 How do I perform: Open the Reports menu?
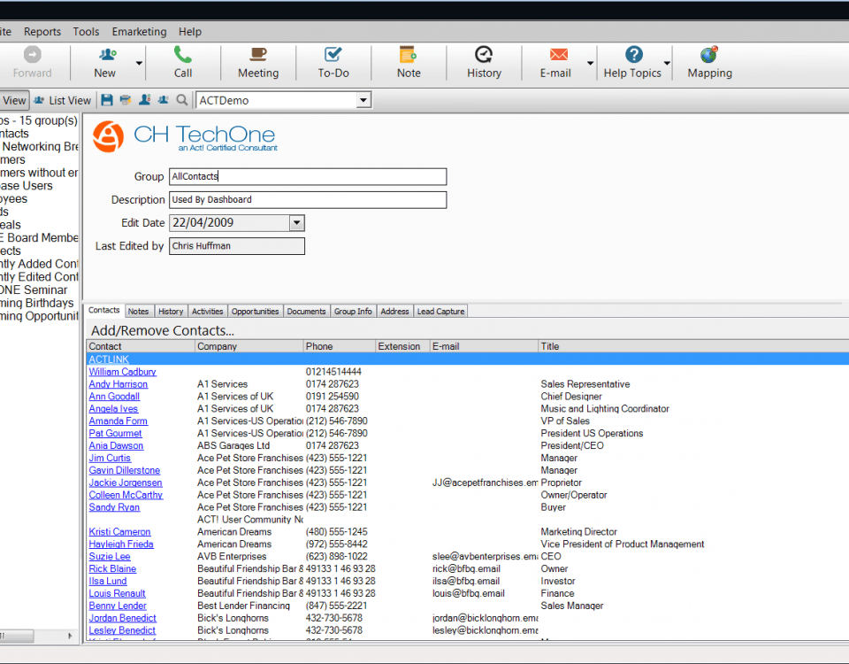point(42,32)
